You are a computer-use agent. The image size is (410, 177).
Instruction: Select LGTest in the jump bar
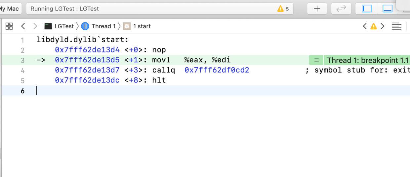(59, 26)
